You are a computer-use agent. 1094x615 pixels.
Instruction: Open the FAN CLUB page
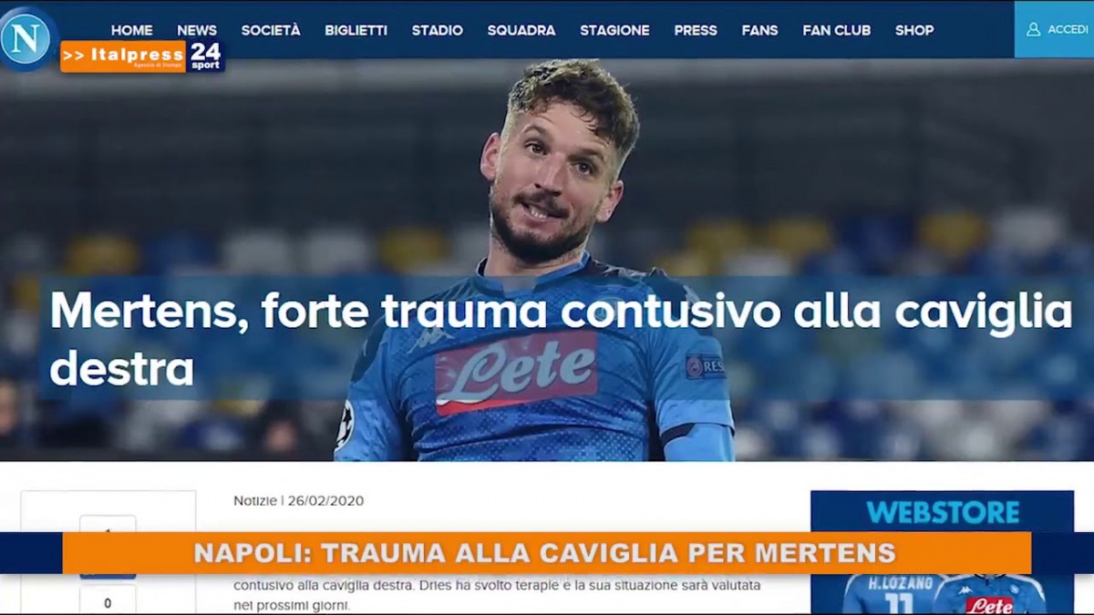(x=836, y=30)
